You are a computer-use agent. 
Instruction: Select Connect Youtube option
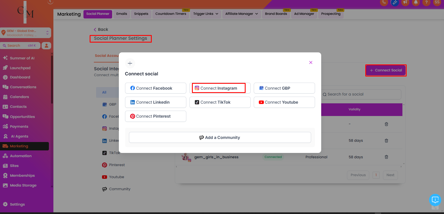[x=284, y=102]
